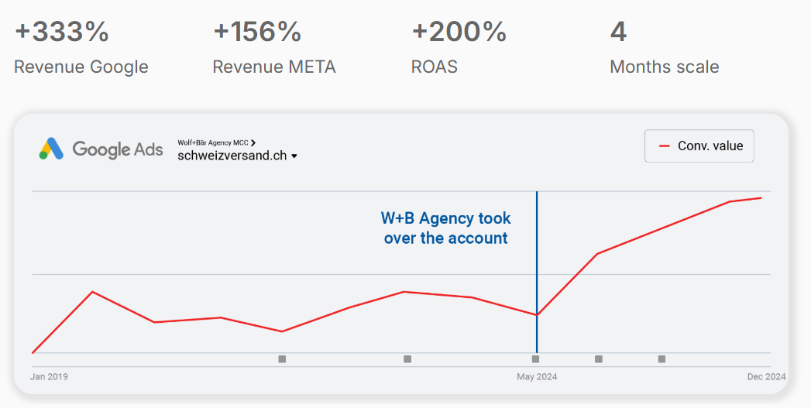
Task: Click the Dec 2024 axis label
Action: (767, 376)
